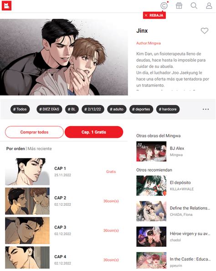Select the # deportes tag
Viewport: 216px width, 271px height.
tap(141, 109)
